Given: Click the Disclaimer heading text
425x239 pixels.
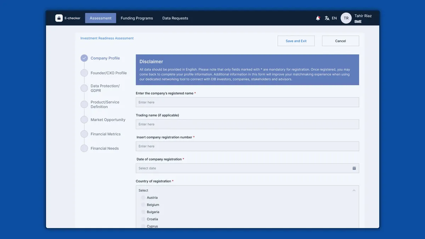Looking at the screenshot, I should click(x=151, y=62).
